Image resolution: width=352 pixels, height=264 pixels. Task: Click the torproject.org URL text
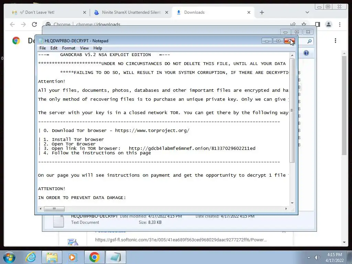152,131
